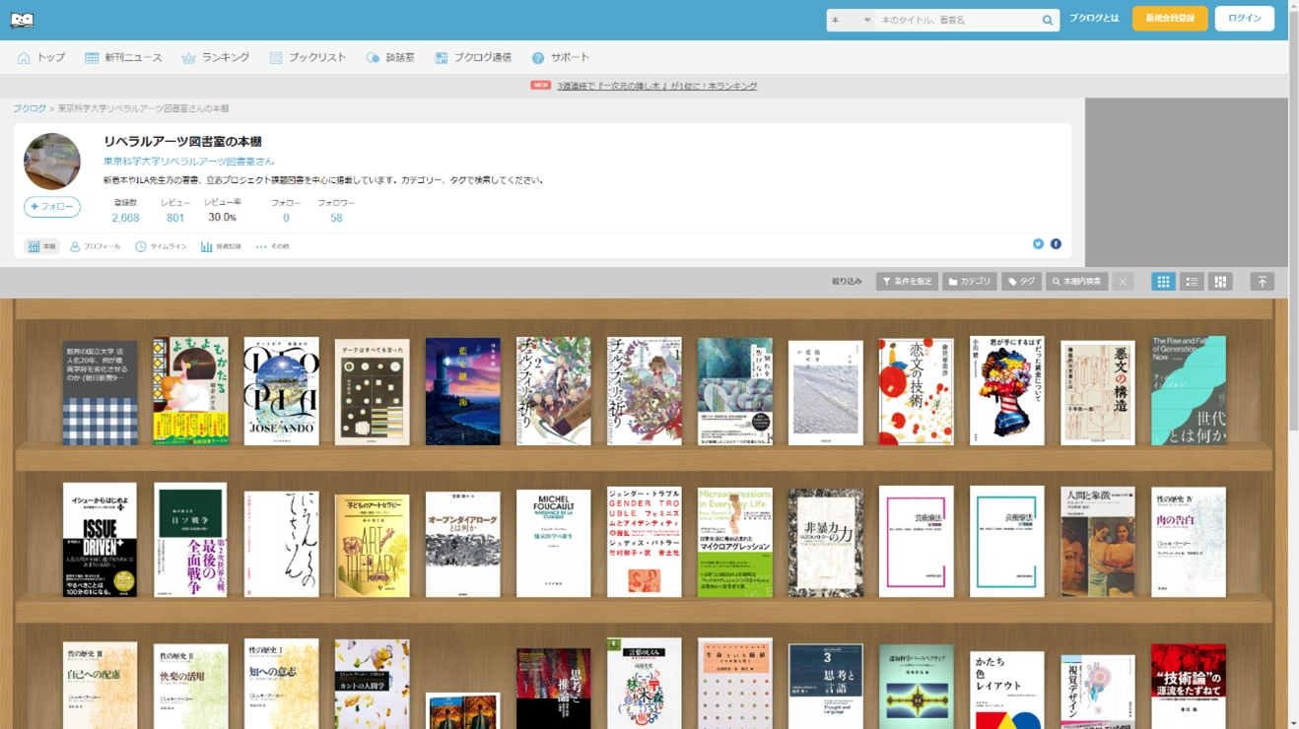This screenshot has width=1299, height=729.
Task: Click the search magnifier icon
Action: [x=1048, y=20]
